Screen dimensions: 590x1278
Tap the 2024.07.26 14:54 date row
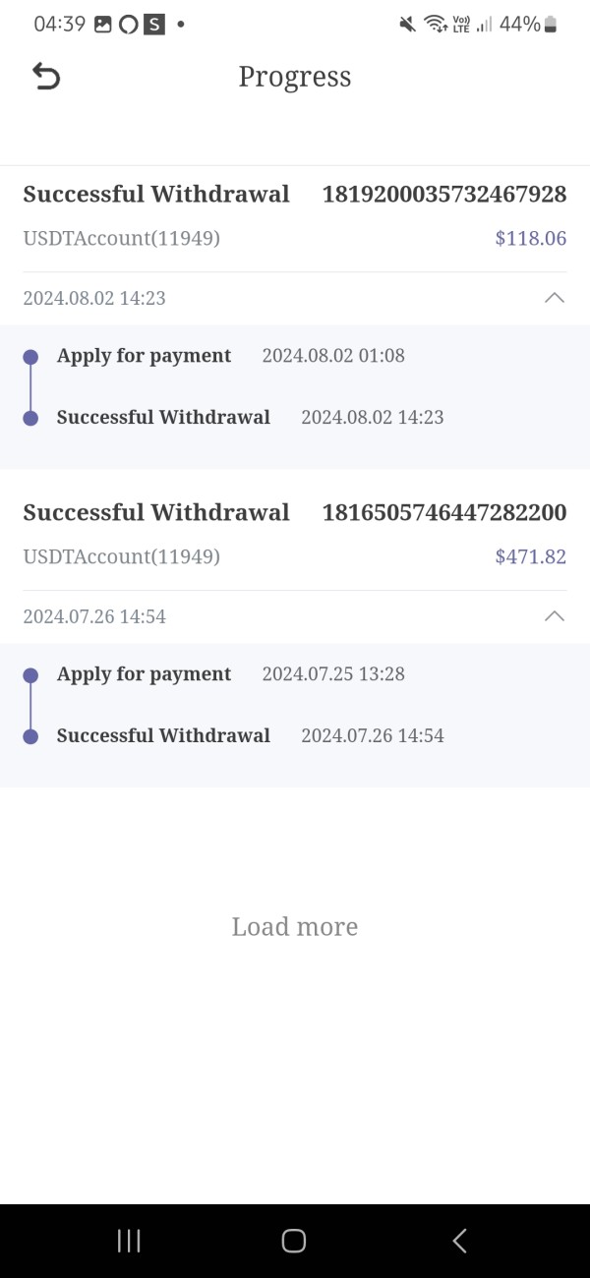(94, 616)
